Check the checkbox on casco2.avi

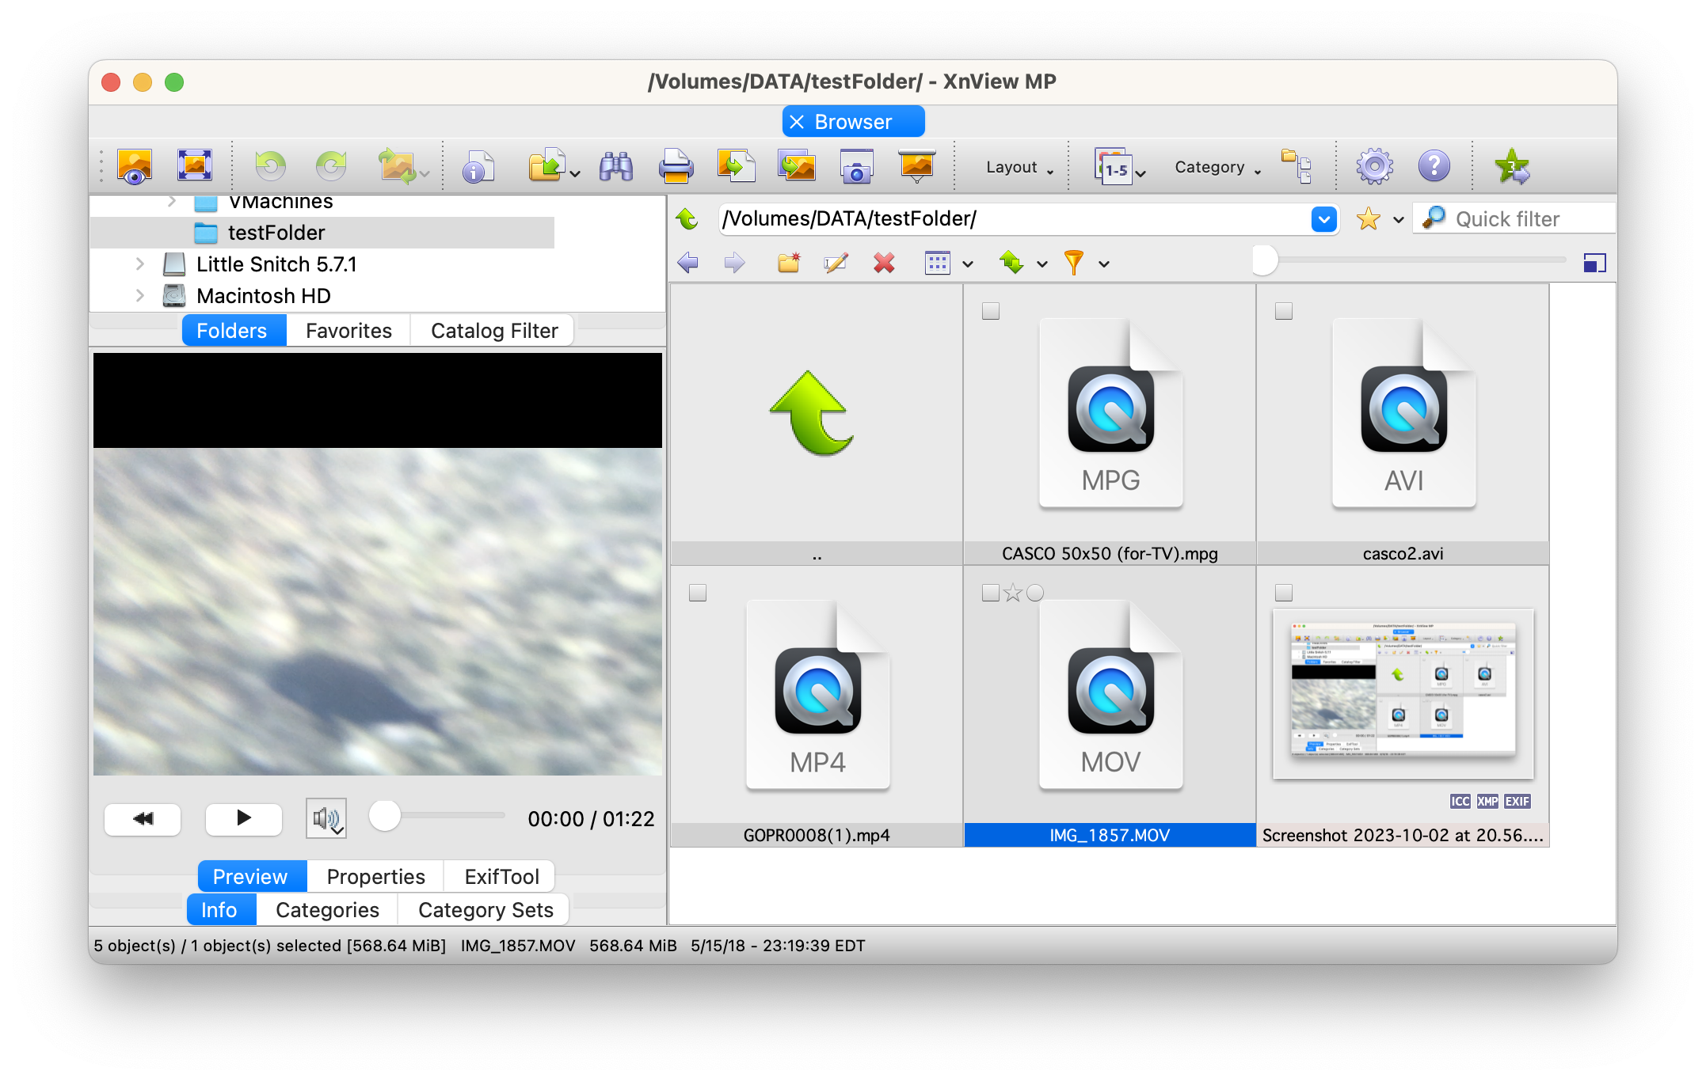[1284, 312]
